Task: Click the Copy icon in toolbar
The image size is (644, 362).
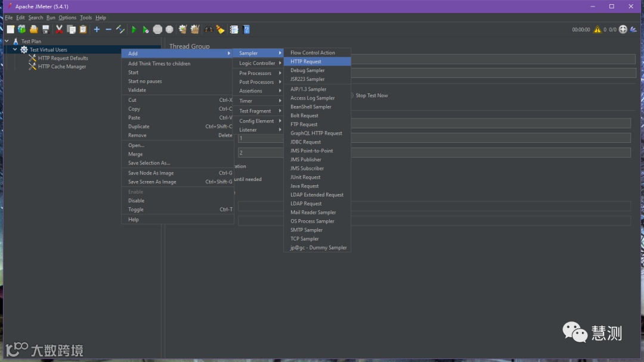Action: (71, 30)
